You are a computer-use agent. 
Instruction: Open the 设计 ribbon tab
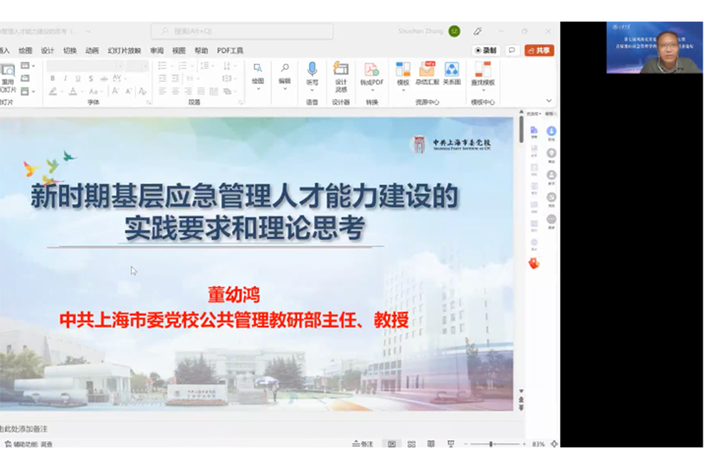point(47,51)
